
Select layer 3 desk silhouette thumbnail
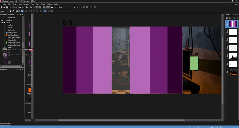click(233, 56)
